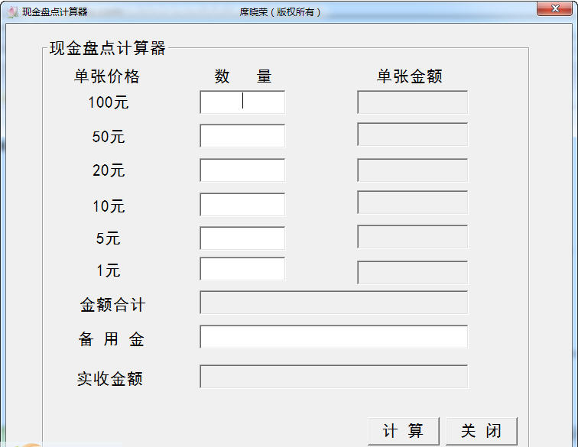Click the 10元 quantity input box
This screenshot has height=447, width=578.
[242, 205]
